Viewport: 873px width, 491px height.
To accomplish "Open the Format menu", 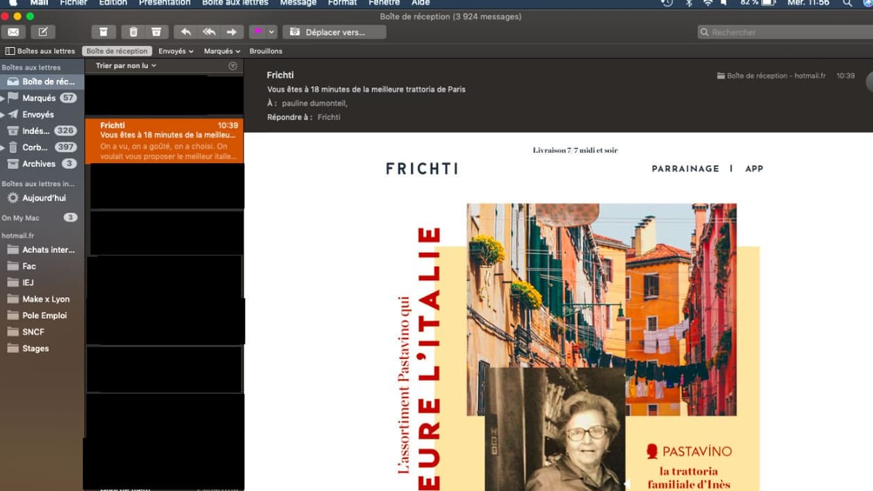I will pos(342,3).
